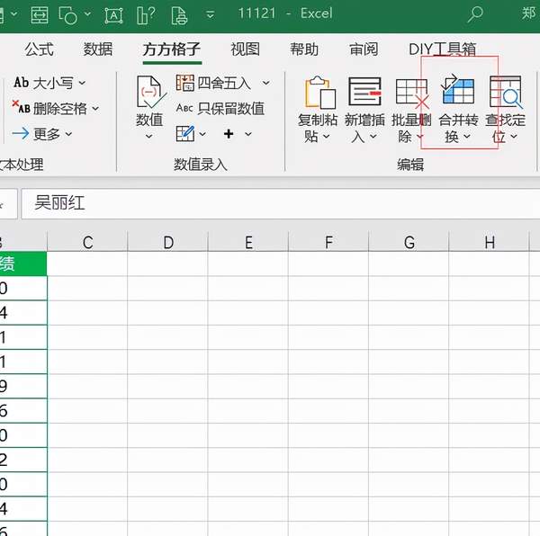Select column header G

pos(409,242)
